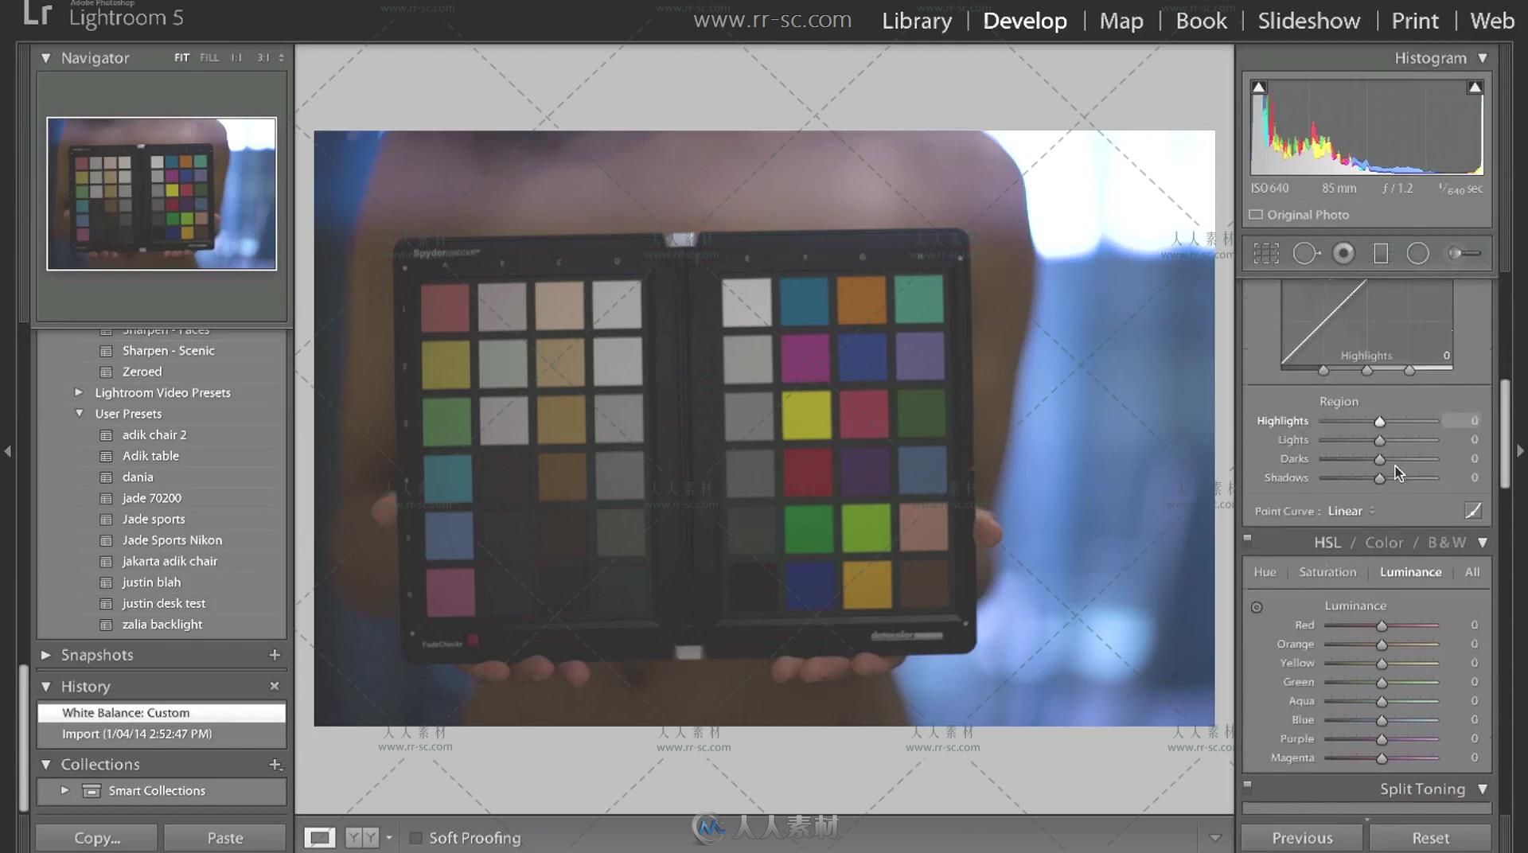Viewport: 1528px width, 853px height.
Task: Open the Saturation tab in HSL
Action: (1327, 572)
